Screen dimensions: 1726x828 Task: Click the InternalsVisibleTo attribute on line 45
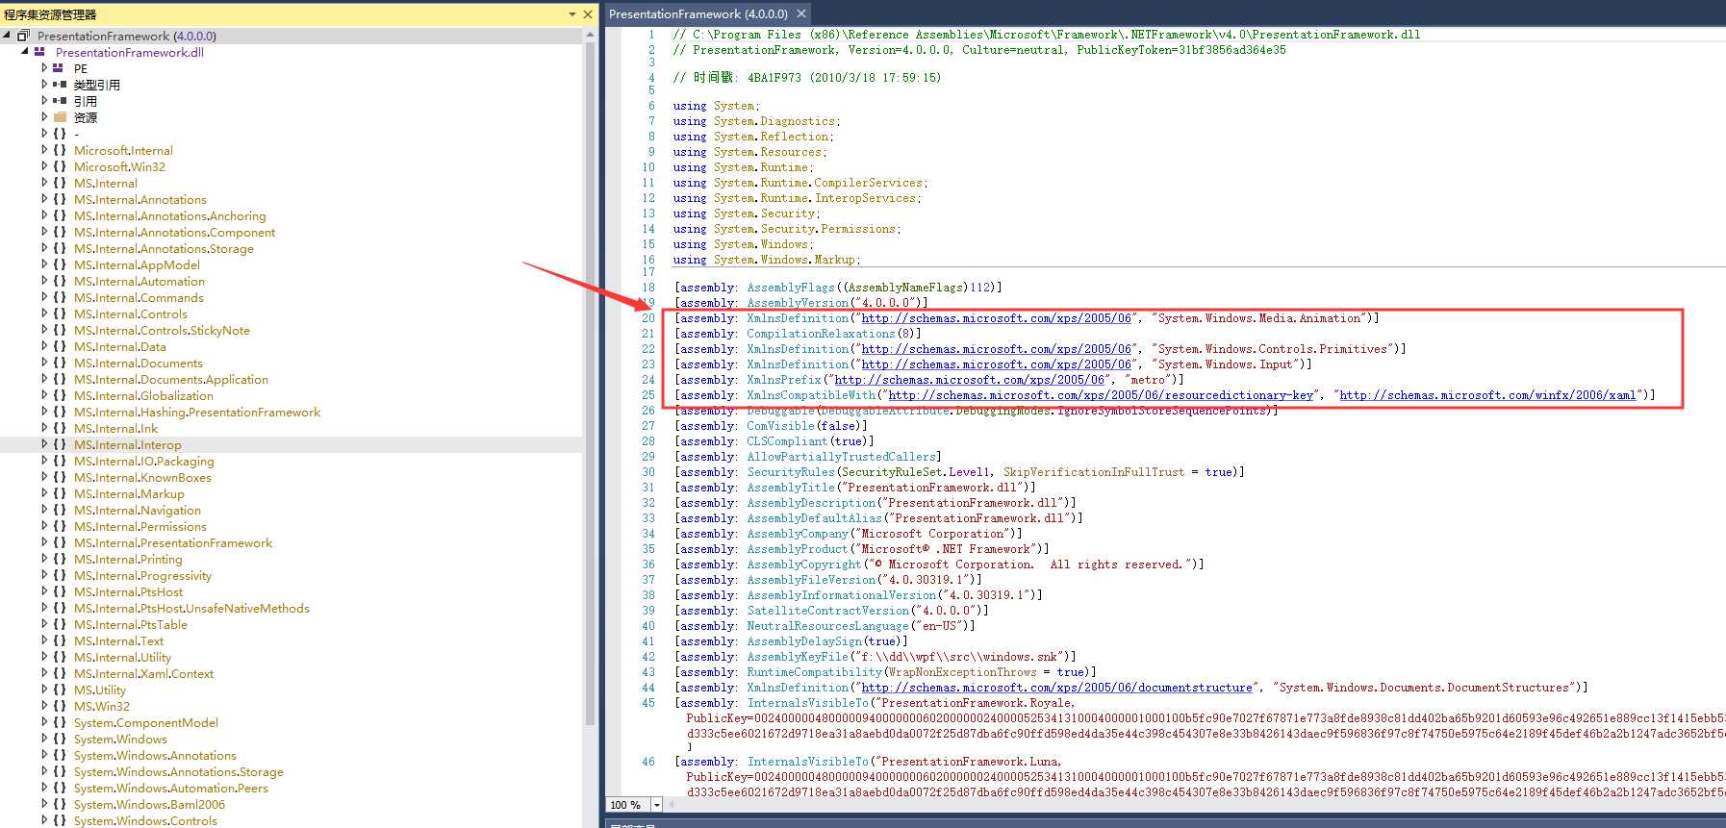807,703
